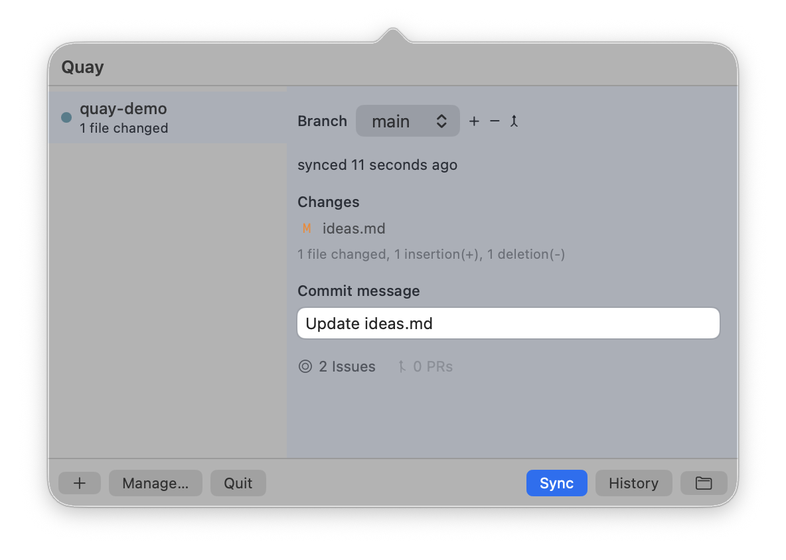Click the Issues circle icon
Viewport: 786px width, 560px height.
coord(305,366)
